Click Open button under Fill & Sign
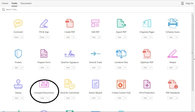This screenshot has width=195, height=112. pyautogui.click(x=42, y=37)
